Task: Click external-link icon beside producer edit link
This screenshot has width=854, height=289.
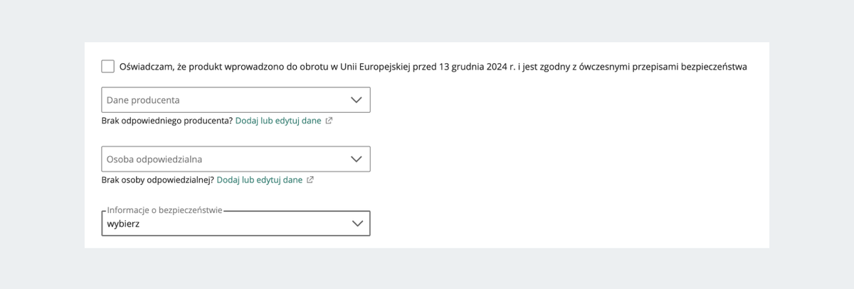Action: click(x=329, y=121)
